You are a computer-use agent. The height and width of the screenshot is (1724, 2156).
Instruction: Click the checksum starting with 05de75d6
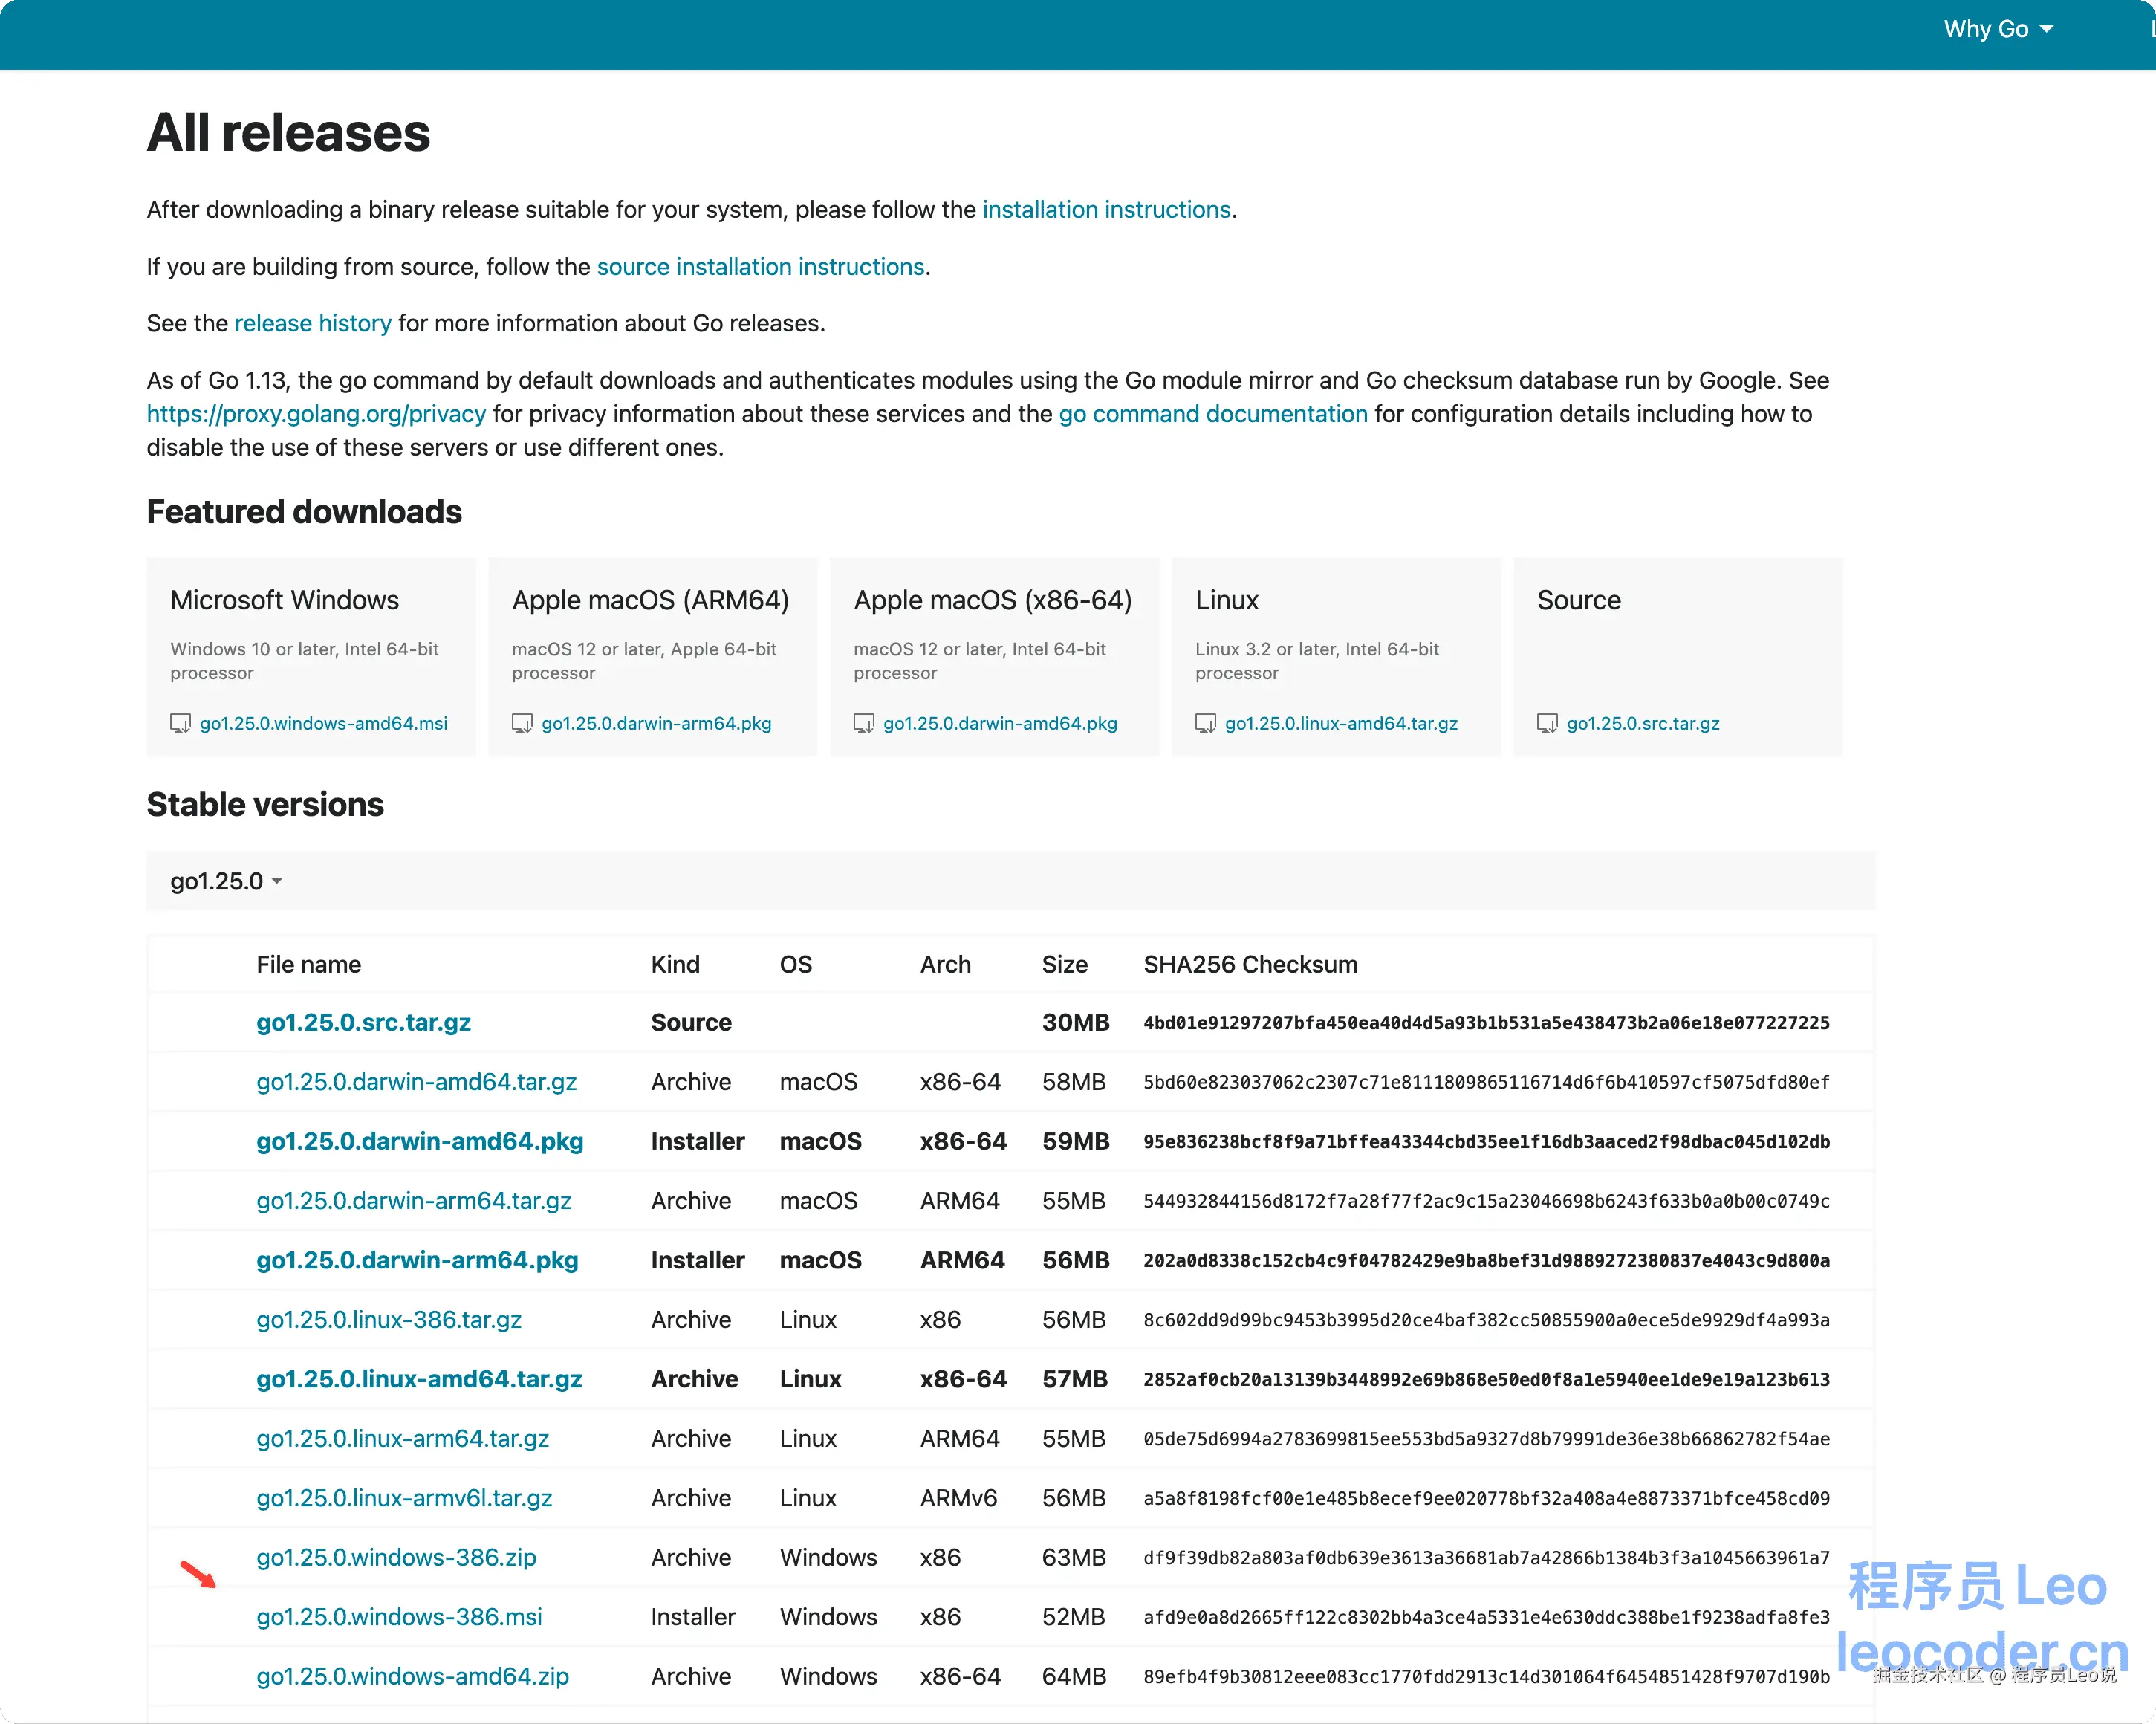[x=1487, y=1439]
